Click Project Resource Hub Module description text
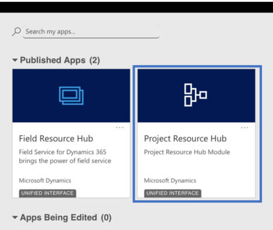The height and width of the screenshot is (230, 273). click(x=187, y=152)
